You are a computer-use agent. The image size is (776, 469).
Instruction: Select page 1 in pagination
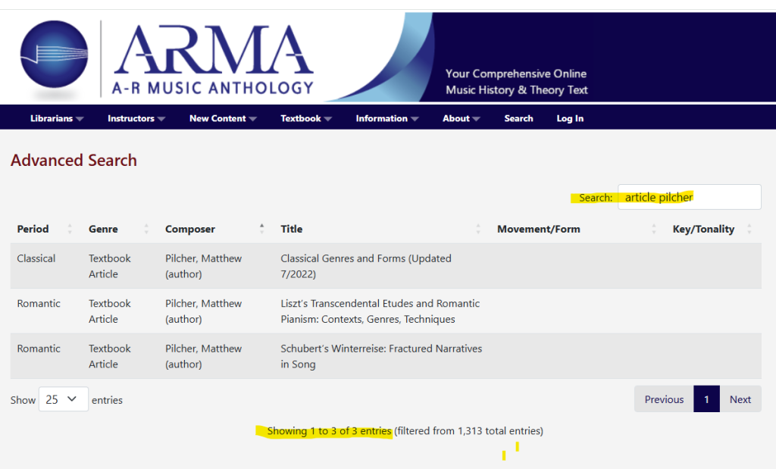coord(706,399)
